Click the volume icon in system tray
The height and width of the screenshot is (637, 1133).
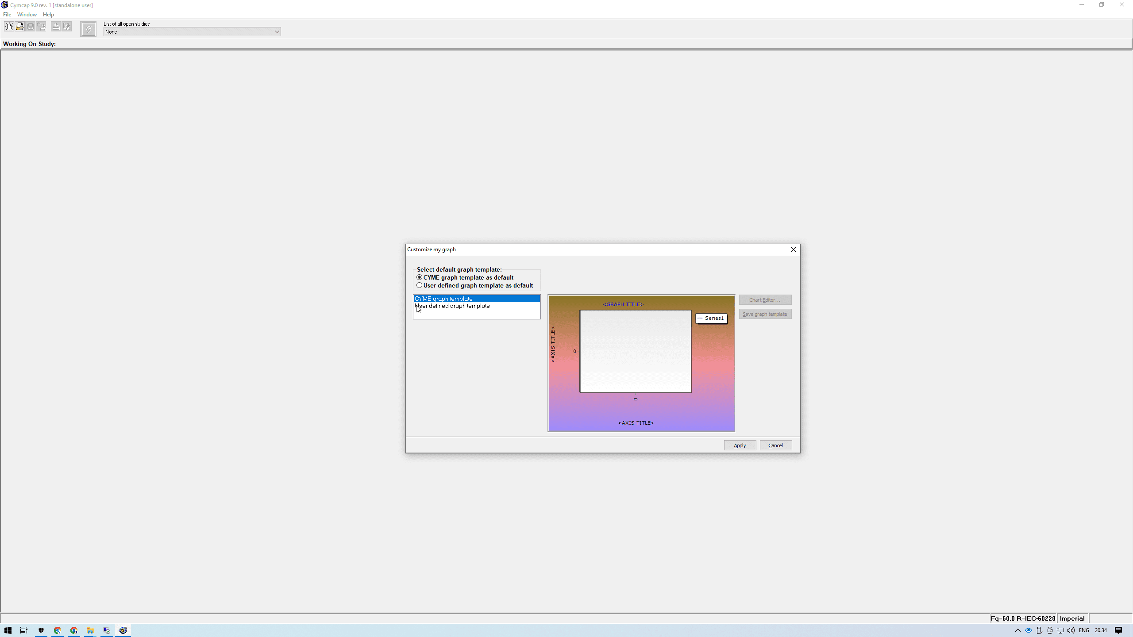(1071, 630)
